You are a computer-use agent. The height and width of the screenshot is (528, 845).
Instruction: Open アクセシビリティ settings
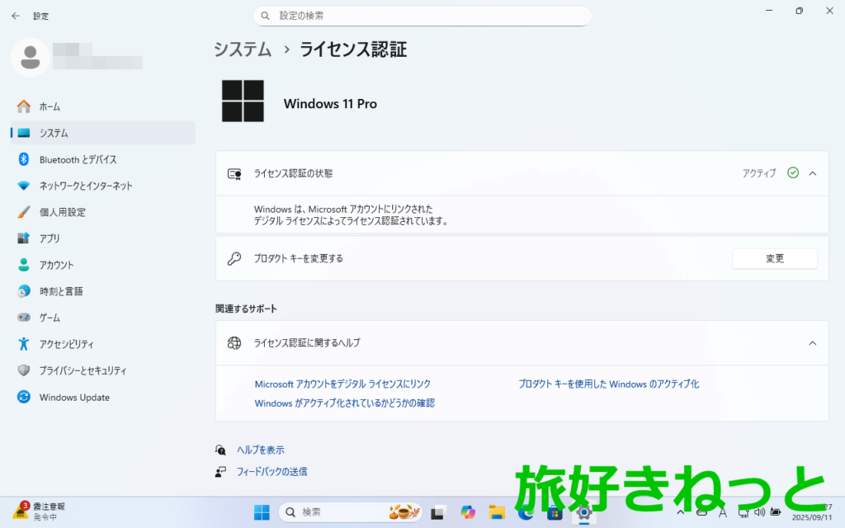pyautogui.click(x=103, y=344)
